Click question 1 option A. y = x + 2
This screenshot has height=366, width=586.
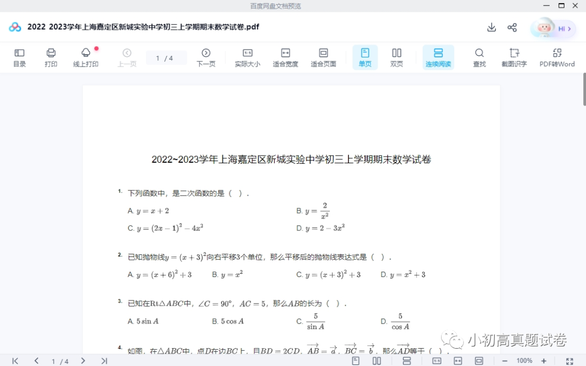148,211
